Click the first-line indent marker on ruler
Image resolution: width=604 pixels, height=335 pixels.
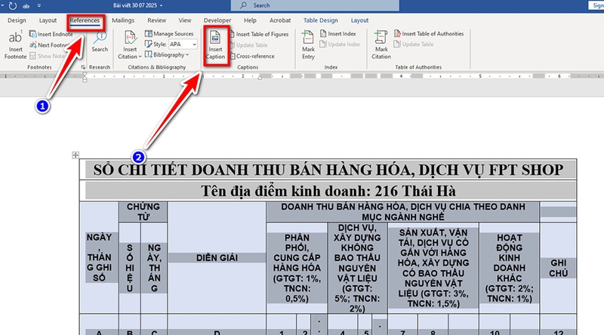85,73
